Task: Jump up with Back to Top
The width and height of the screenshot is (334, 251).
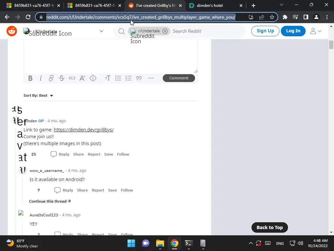Action: click(270, 227)
